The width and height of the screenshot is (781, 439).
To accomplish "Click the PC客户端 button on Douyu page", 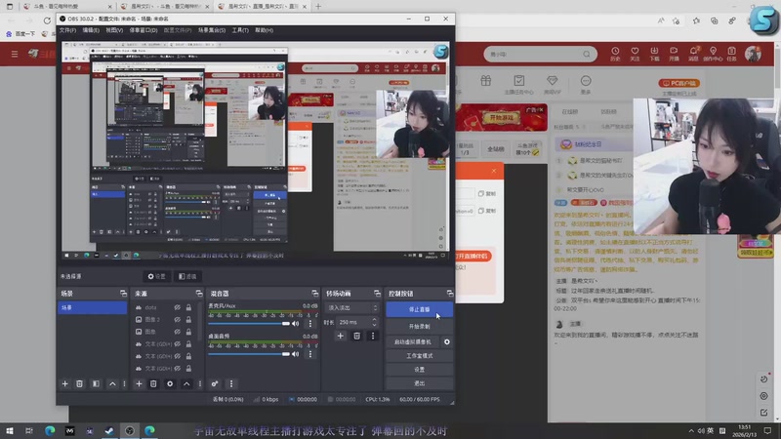I will point(678,83).
